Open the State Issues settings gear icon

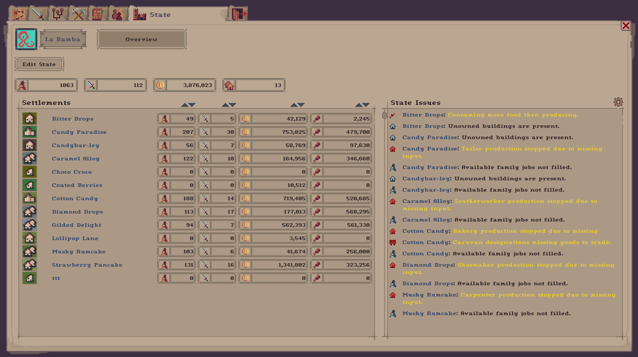[618, 102]
